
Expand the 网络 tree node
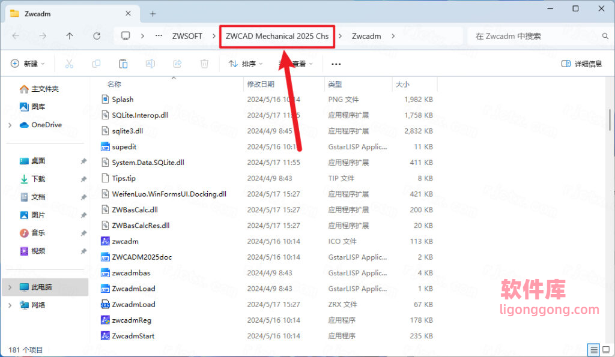pos(10,305)
